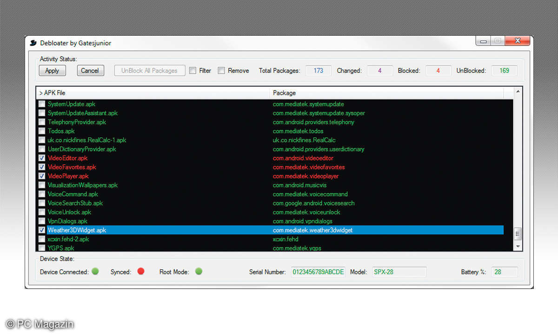Click package com.mediatek.systemupdate.sysoper
Screen dimensions: 558x334
click(x=319, y=113)
